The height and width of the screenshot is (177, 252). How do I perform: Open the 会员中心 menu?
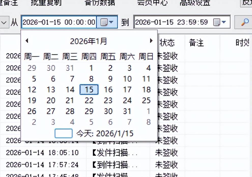(x=152, y=3)
